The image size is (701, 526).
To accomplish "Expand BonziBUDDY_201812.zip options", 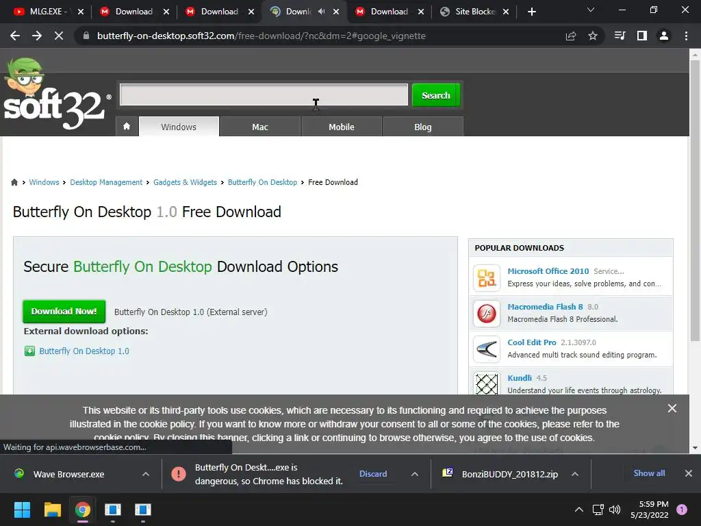I will [575, 474].
